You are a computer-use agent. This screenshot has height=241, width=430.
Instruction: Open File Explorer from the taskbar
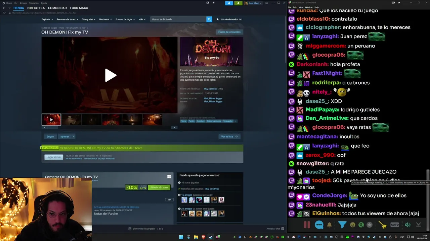(196, 237)
